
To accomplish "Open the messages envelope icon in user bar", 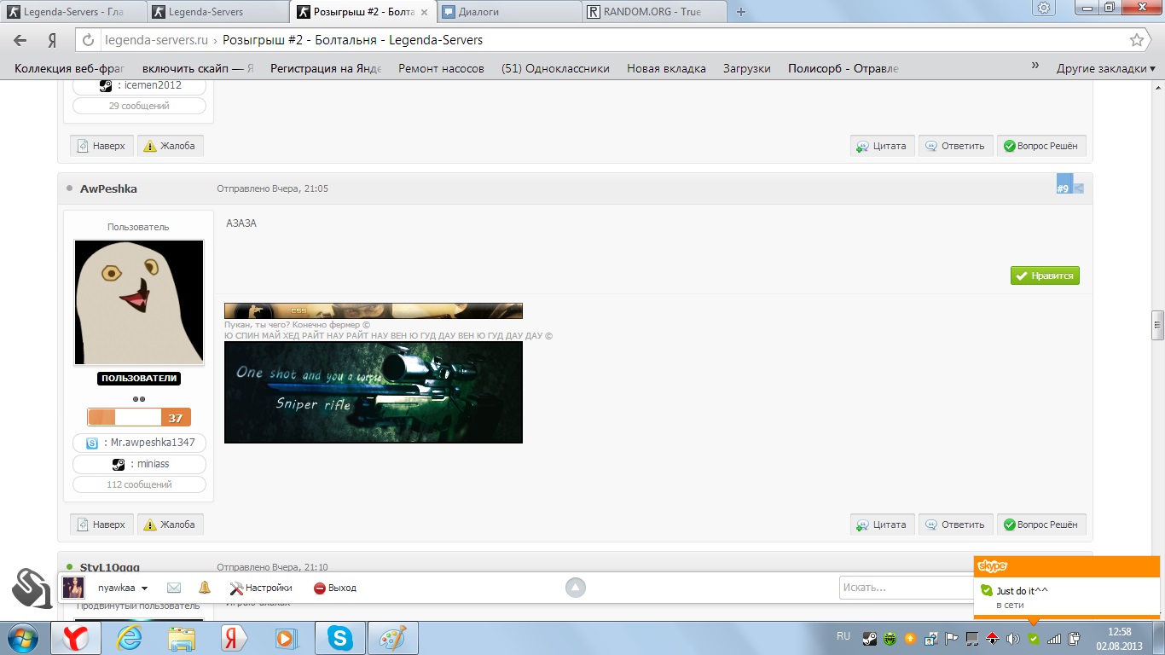I will [x=174, y=588].
